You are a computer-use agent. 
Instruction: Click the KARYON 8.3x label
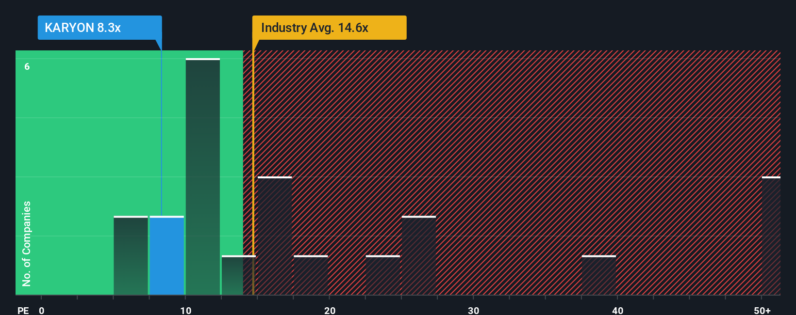point(100,28)
